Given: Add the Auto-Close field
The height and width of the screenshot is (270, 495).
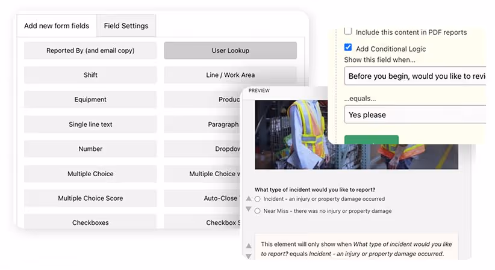Looking at the screenshot, I should (203, 198).
